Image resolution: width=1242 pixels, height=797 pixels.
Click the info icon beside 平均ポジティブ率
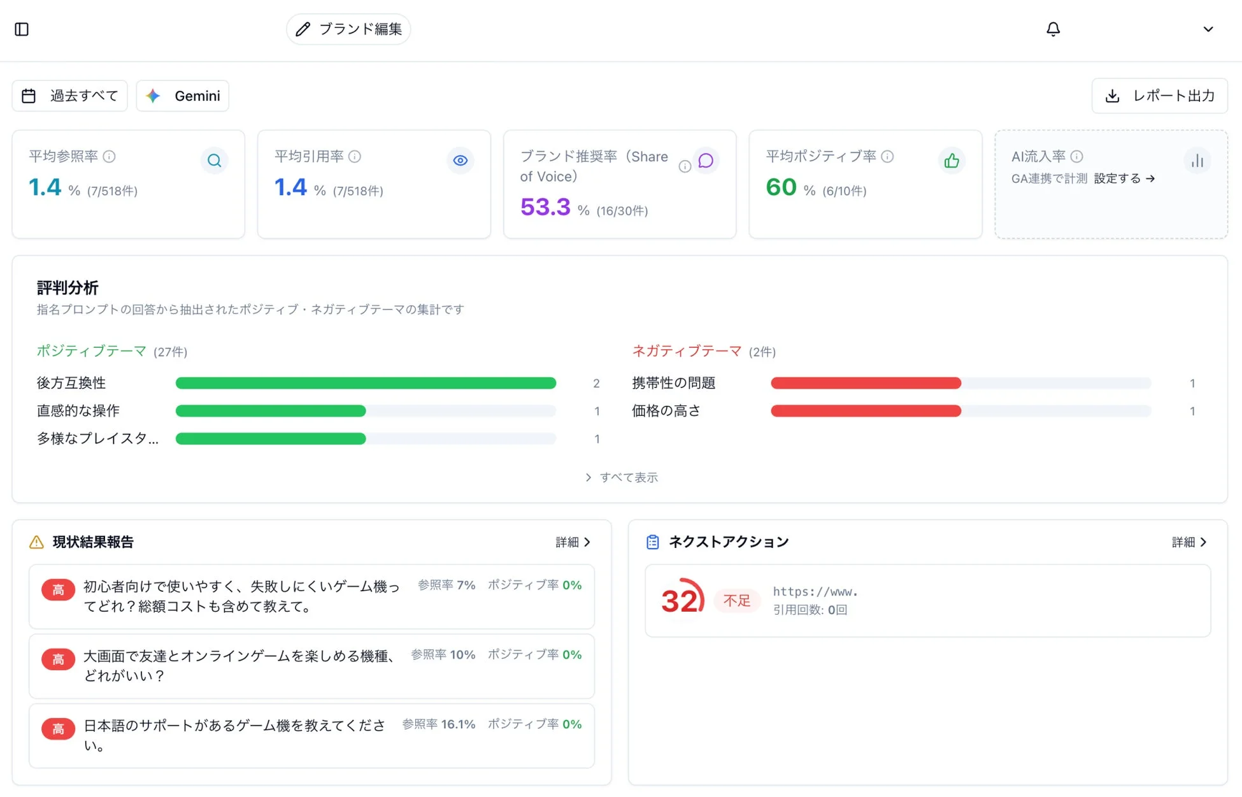pos(887,157)
